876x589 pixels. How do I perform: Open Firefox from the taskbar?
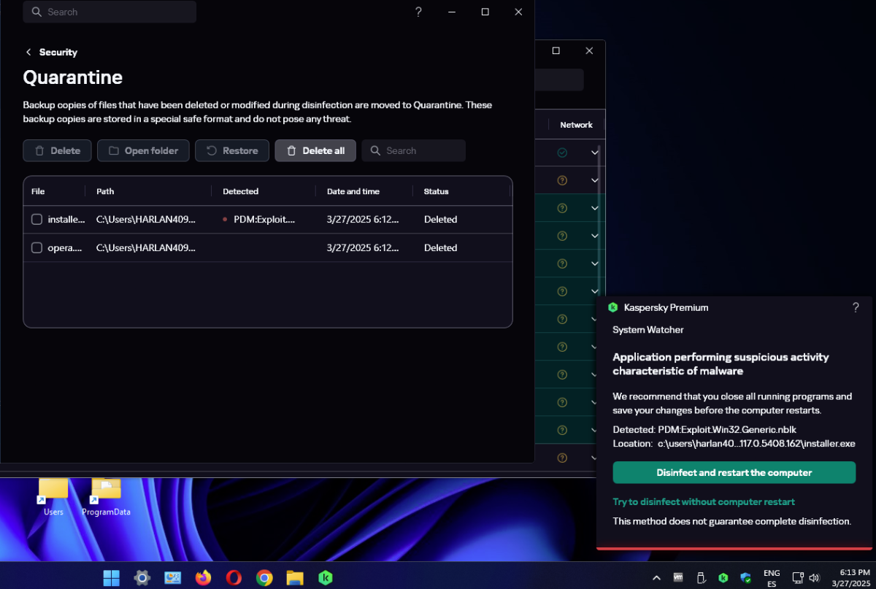203,578
